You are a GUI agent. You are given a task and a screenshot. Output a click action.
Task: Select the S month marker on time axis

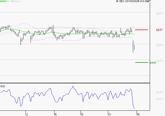82,114
